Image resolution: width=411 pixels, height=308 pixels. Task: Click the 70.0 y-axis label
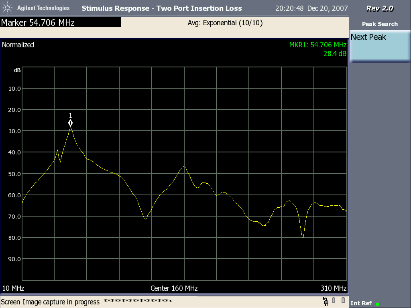click(x=15, y=217)
